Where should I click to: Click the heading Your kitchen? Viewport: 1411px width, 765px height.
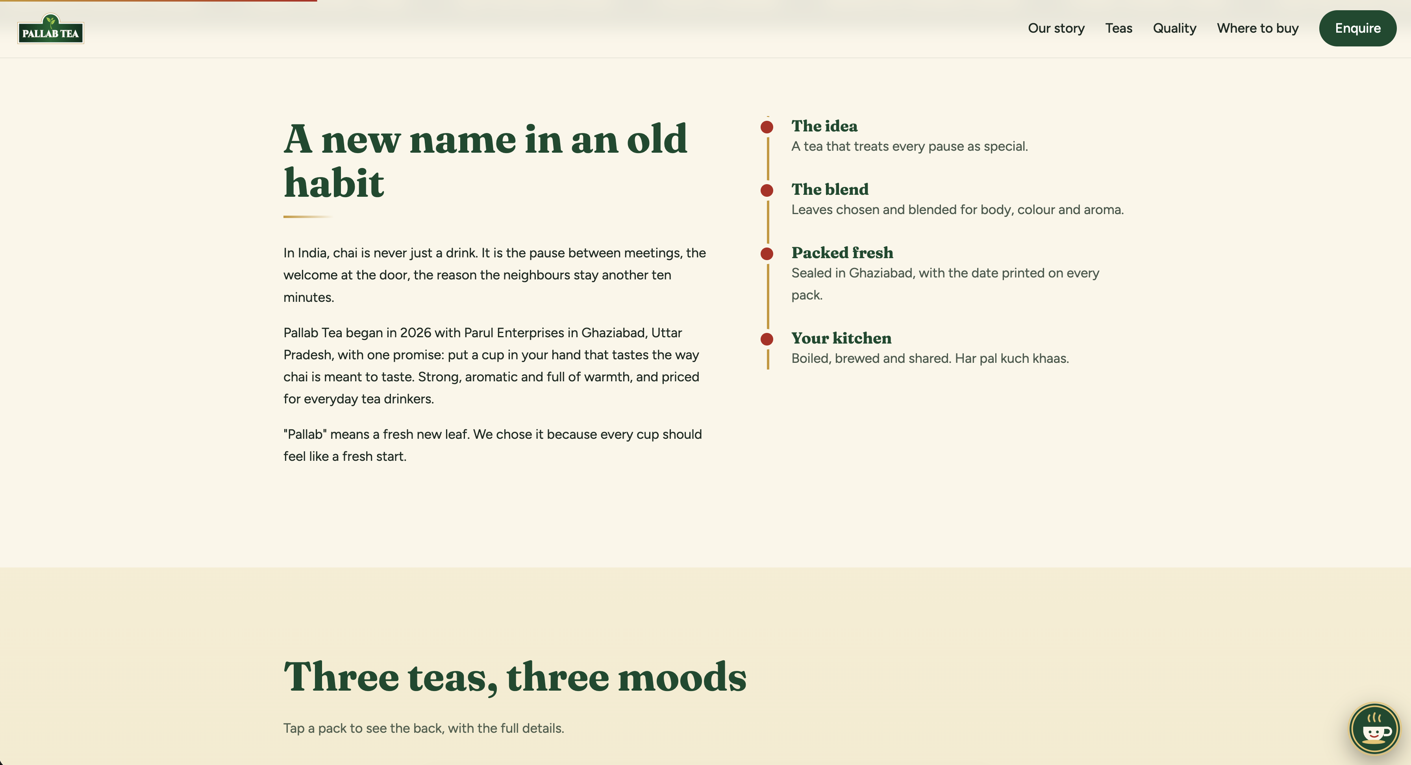coord(841,338)
